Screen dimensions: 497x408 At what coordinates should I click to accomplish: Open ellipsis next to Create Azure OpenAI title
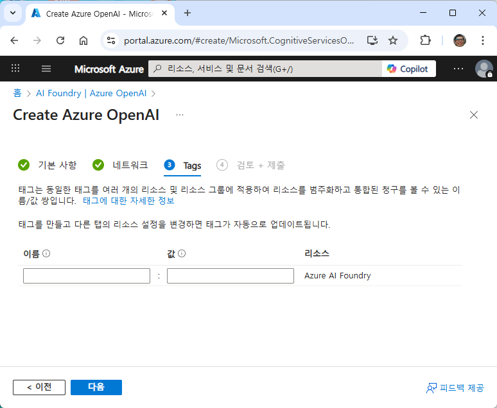[x=180, y=115]
